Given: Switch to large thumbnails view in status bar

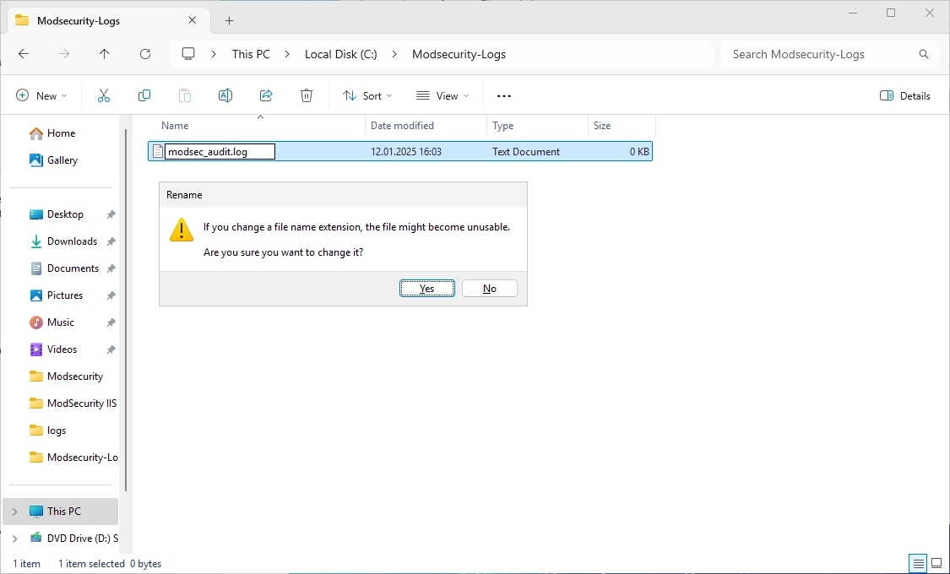Looking at the screenshot, I should pyautogui.click(x=936, y=563).
